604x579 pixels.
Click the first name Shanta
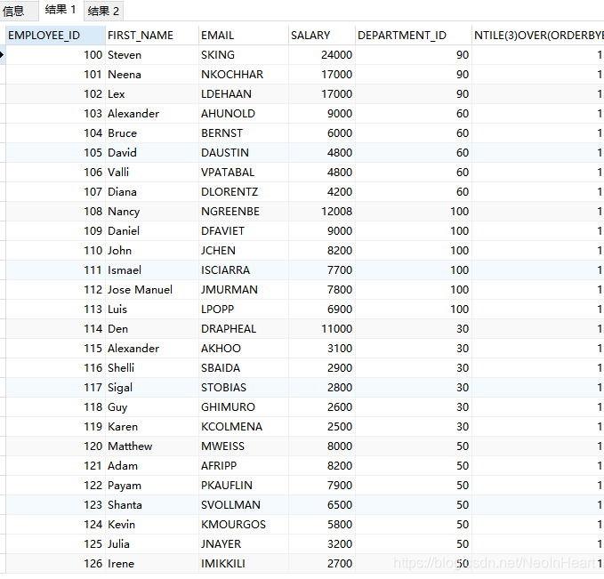[152, 505]
